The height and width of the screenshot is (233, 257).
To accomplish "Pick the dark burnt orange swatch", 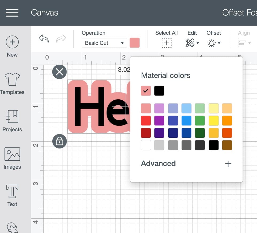I will pyautogui.click(x=227, y=133).
